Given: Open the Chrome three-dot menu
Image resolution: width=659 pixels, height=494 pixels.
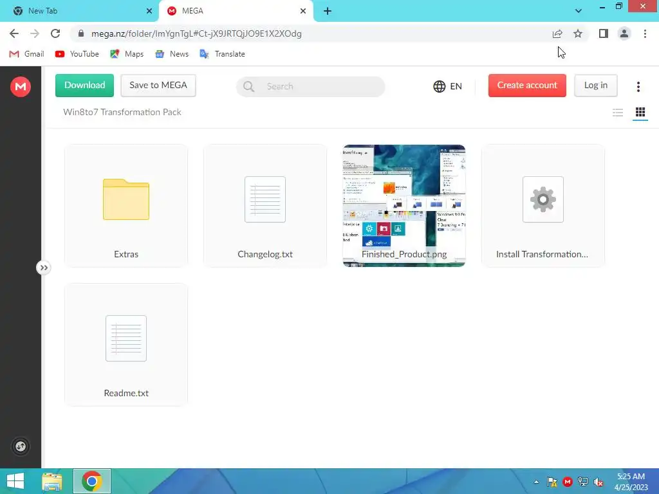Looking at the screenshot, I should click(x=645, y=33).
